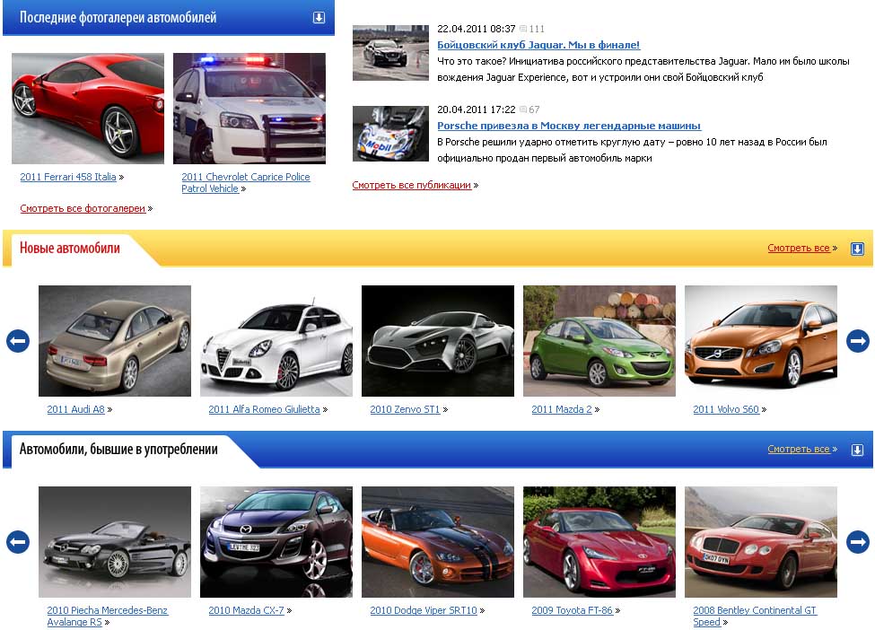
Task: Click Смотреть все фотогалереи link
Action: point(83,208)
